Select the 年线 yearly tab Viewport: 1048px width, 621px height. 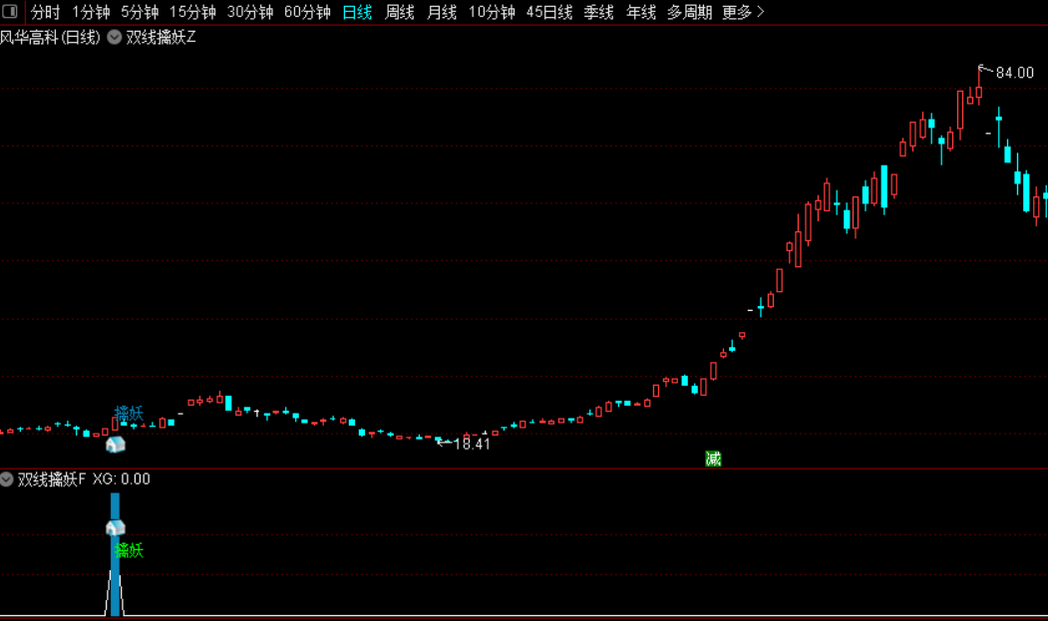[x=641, y=12]
